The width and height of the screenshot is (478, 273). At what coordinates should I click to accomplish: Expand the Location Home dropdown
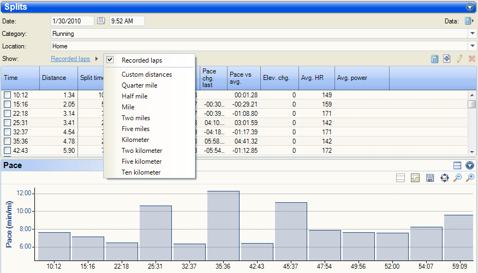point(472,46)
